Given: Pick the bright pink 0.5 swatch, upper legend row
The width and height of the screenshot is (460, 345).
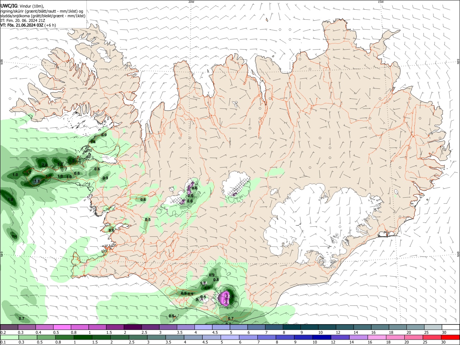Looking at the screenshot, I should click(62, 327).
